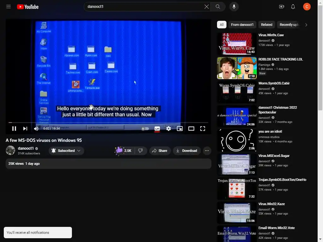Show more chips with the right arrow

click(306, 25)
